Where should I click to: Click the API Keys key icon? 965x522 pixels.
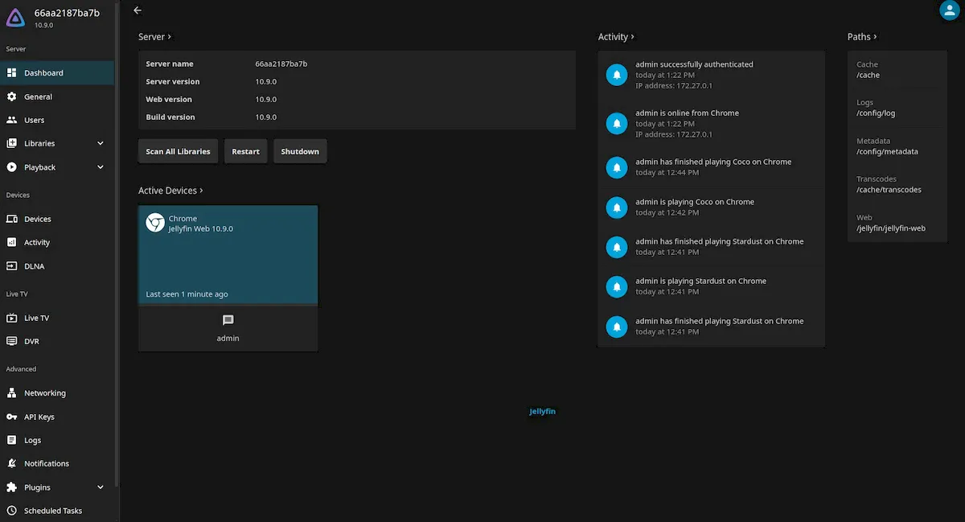(11, 417)
